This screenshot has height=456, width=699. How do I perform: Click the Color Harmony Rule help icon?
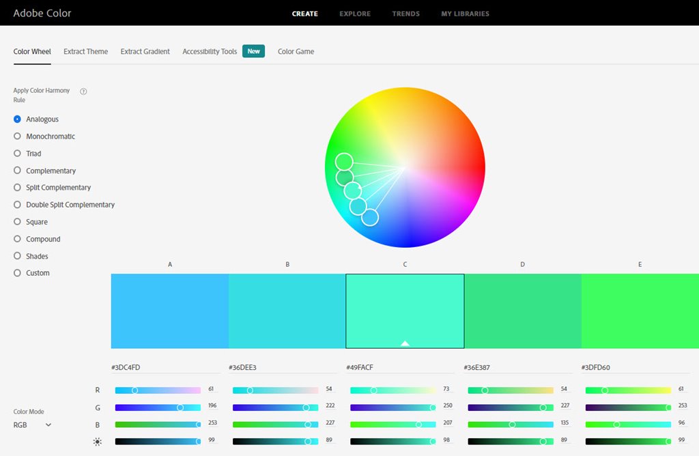[x=83, y=91]
